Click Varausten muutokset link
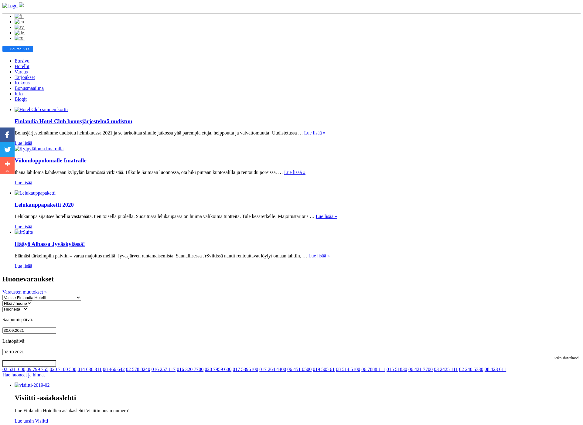The width and height of the screenshot is (583, 425). coord(24,291)
